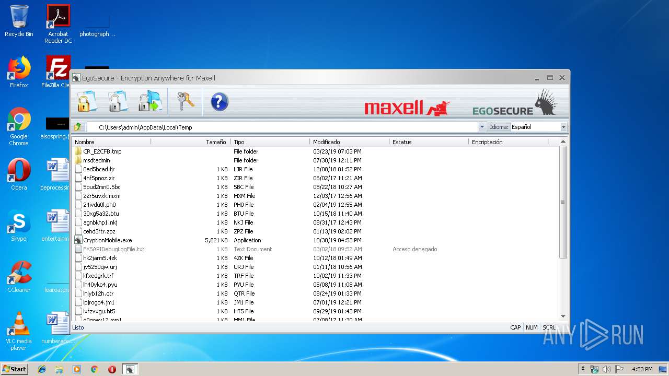Select file 30xg5a32.btu
669x376 pixels.
pyautogui.click(x=101, y=214)
